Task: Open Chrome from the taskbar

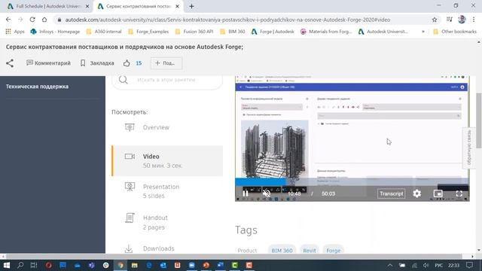Action: tap(120, 265)
